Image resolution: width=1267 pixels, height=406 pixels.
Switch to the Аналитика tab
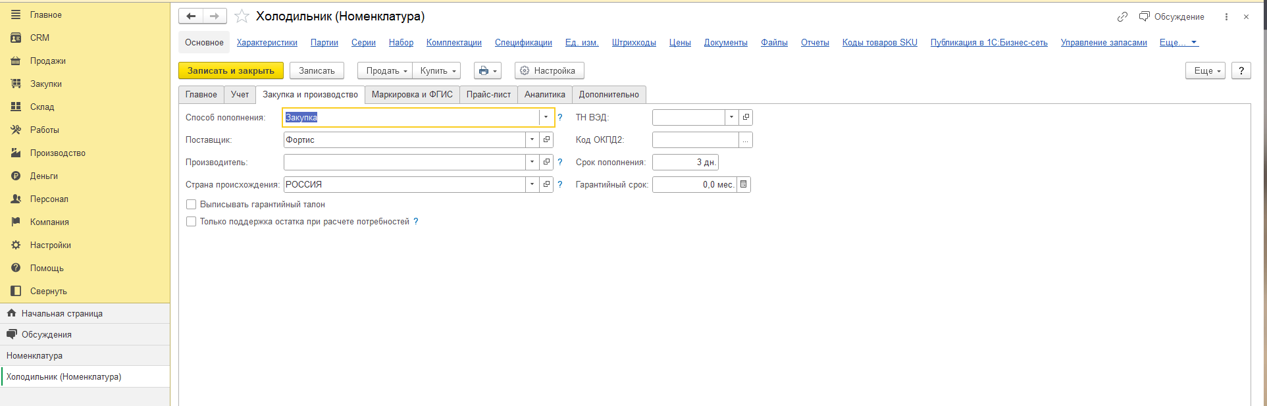(544, 95)
